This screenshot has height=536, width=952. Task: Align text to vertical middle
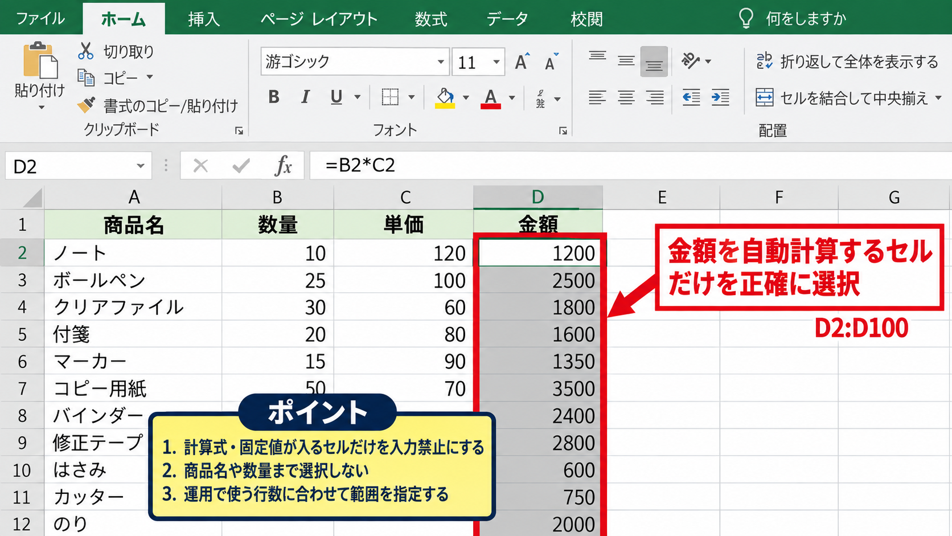click(626, 60)
